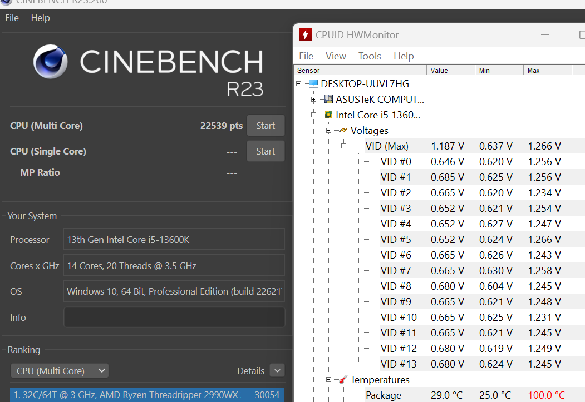This screenshot has width=585, height=402.
Task: Select the Package temperature row
Action: (x=475, y=395)
